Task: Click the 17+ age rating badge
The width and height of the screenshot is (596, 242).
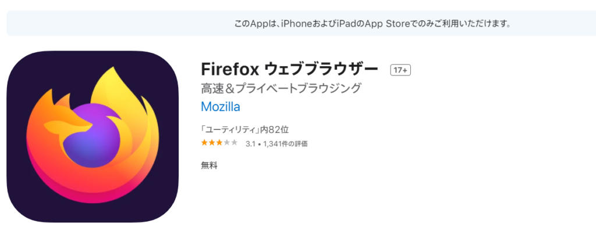Action: pyautogui.click(x=400, y=70)
